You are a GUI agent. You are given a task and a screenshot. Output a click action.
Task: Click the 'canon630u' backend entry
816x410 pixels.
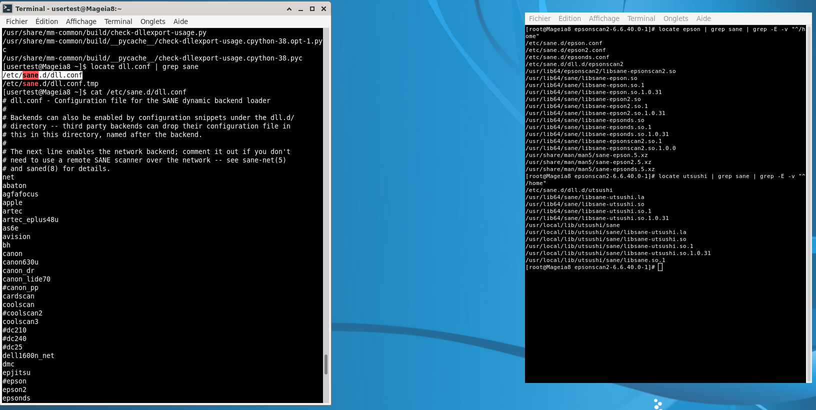(20, 262)
